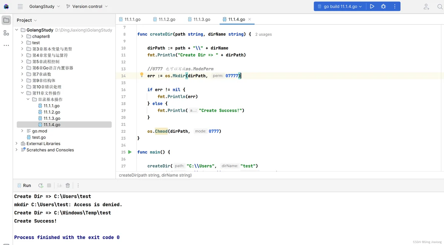Switch to the 11.1.3.go editor tab
Image resolution: width=444 pixels, height=245 pixels.
tap(199, 19)
